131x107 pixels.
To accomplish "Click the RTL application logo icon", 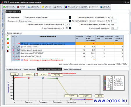I will click(x=2, y=2).
